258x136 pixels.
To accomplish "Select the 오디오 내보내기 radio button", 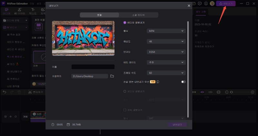I will pyautogui.click(x=125, y=91).
